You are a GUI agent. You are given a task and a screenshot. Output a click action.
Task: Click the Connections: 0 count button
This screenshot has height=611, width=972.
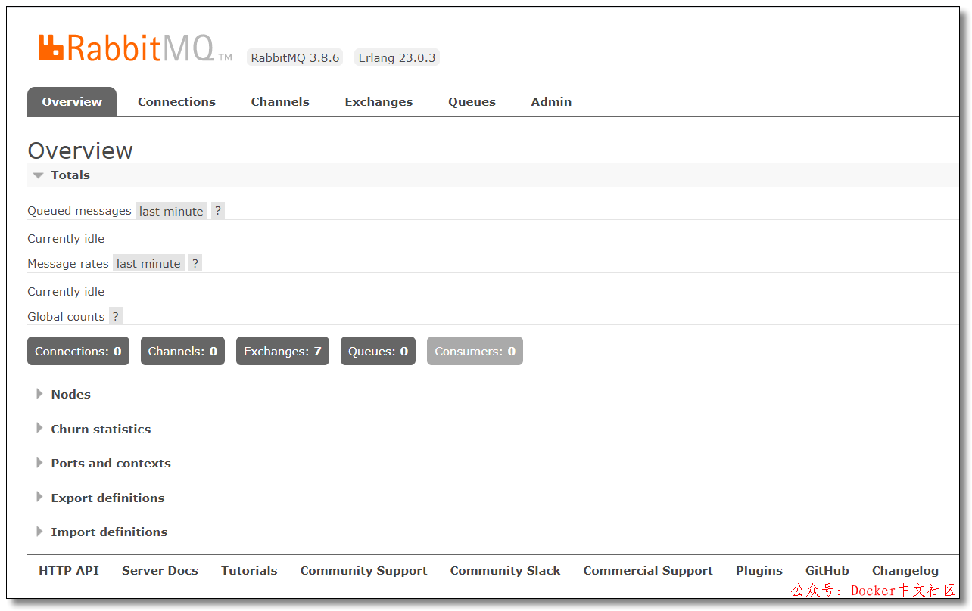(x=78, y=351)
